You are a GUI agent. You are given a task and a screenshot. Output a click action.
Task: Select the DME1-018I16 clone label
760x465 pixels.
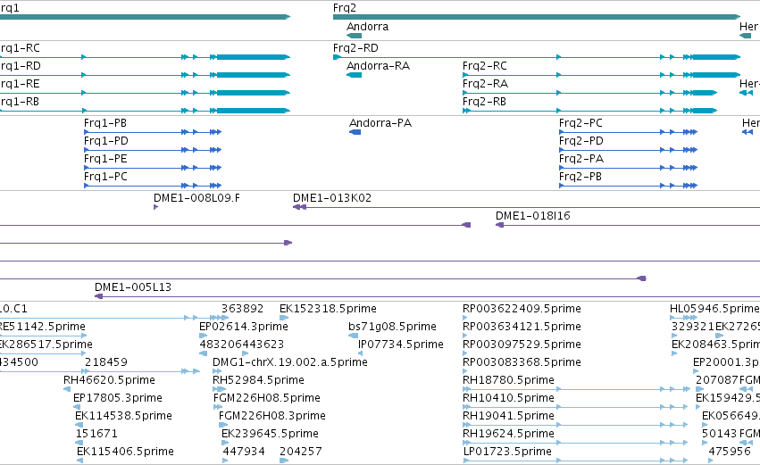(532, 216)
